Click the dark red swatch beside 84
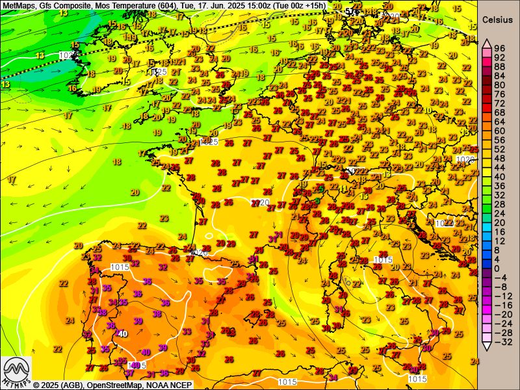The width and height of the screenshot is (520, 390). pyautogui.click(x=486, y=75)
